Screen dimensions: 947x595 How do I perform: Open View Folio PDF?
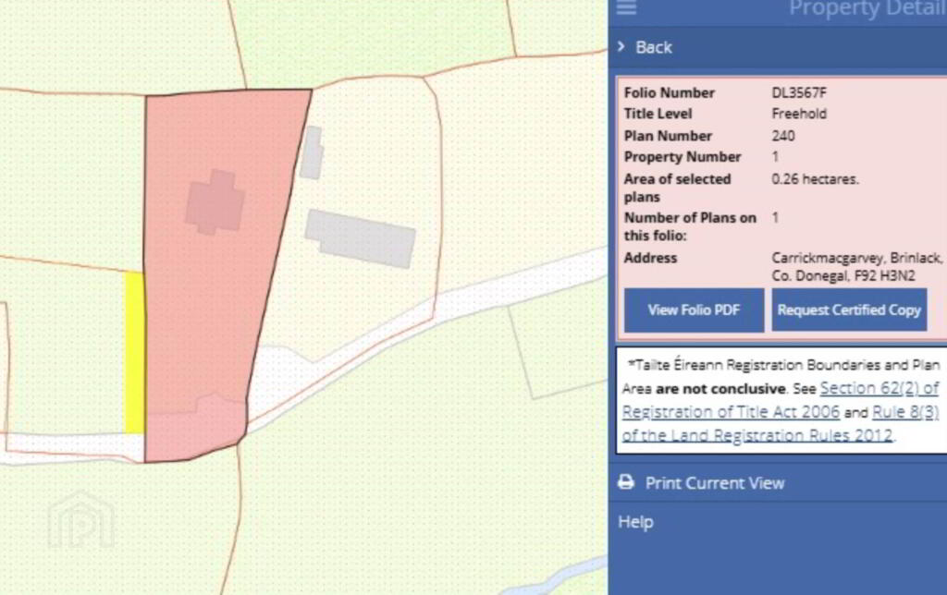694,310
